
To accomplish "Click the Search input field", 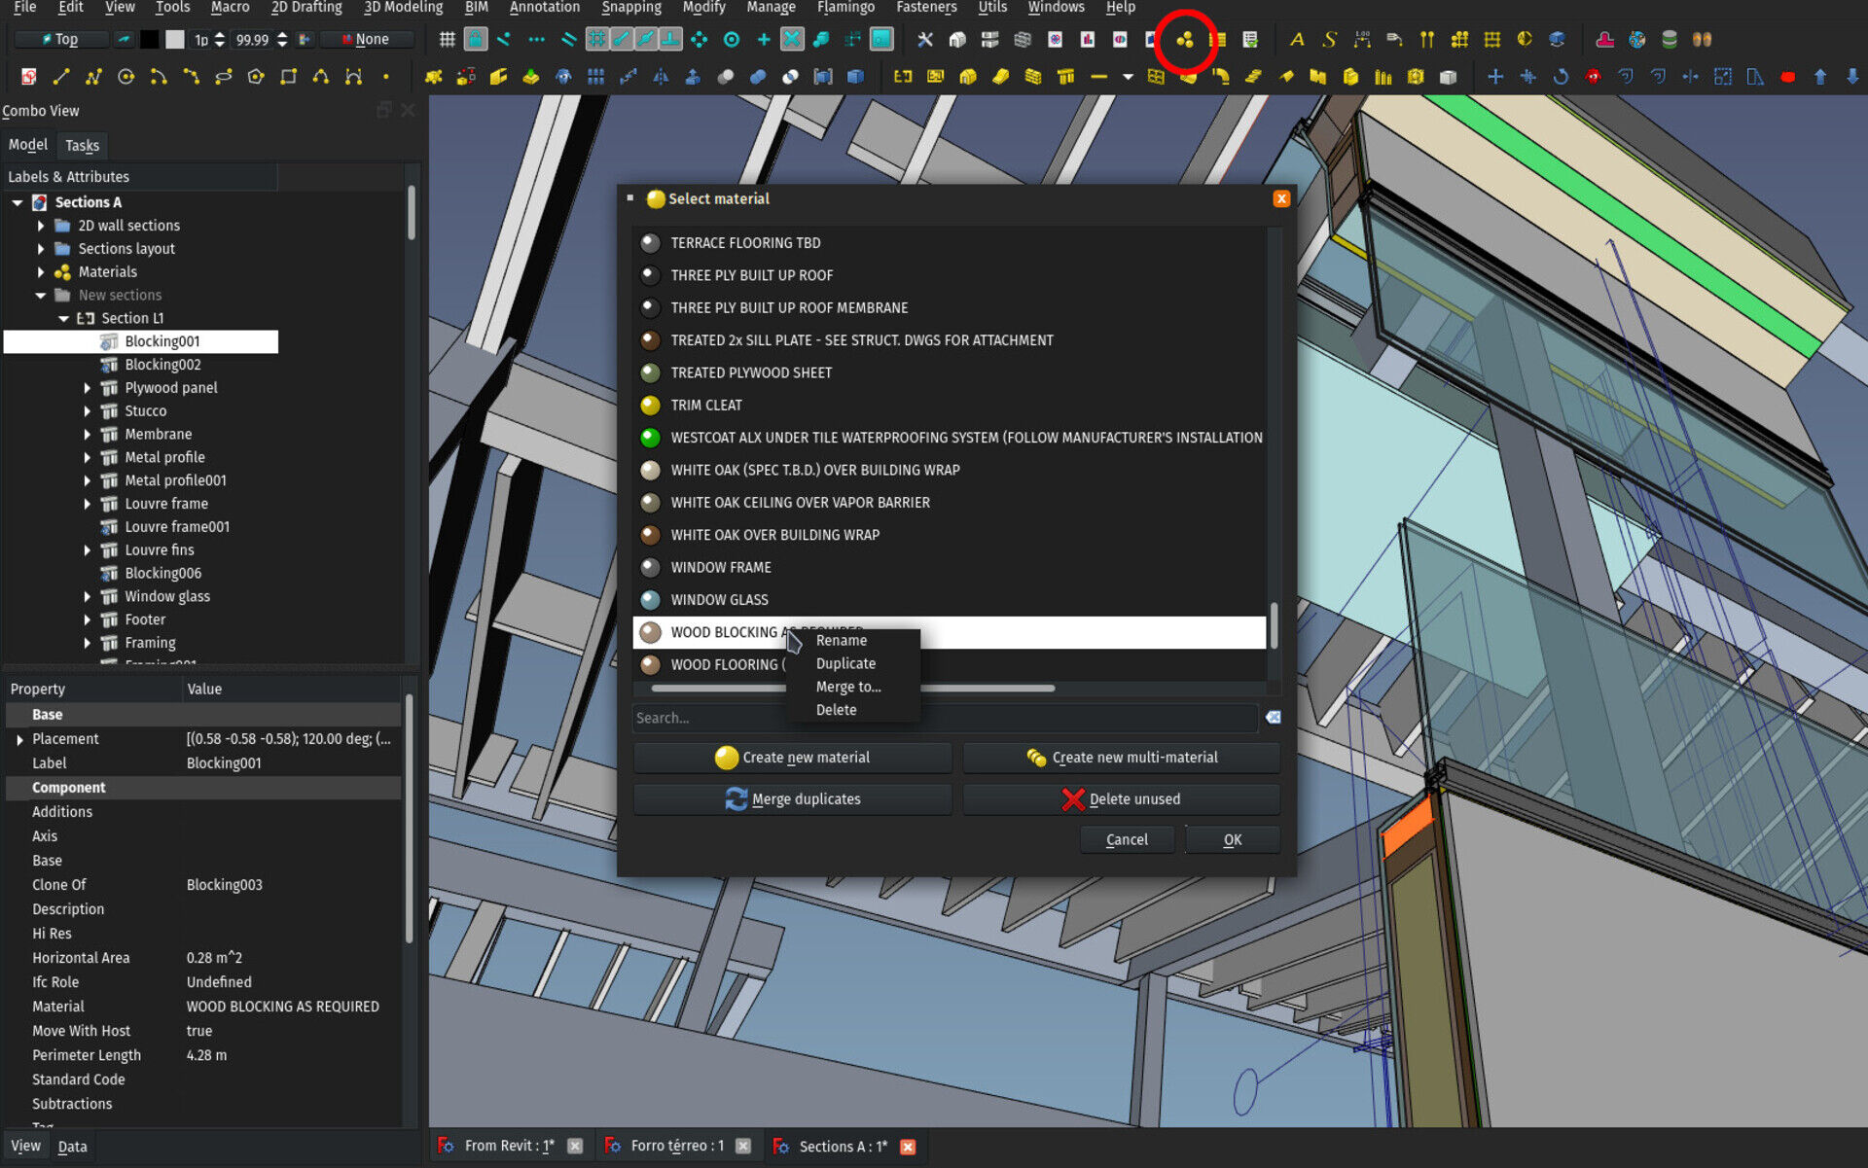I will click(946, 716).
